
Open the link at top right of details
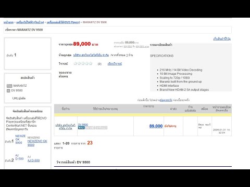[x=222, y=39]
